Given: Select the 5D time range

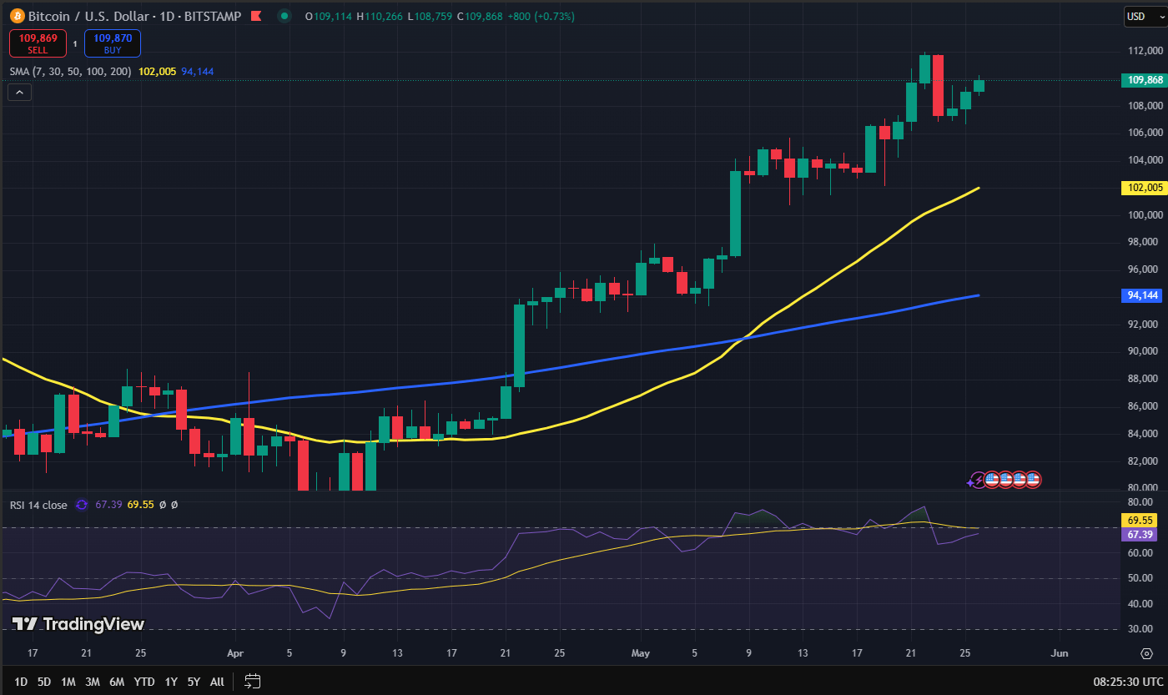Looking at the screenshot, I should tap(44, 682).
